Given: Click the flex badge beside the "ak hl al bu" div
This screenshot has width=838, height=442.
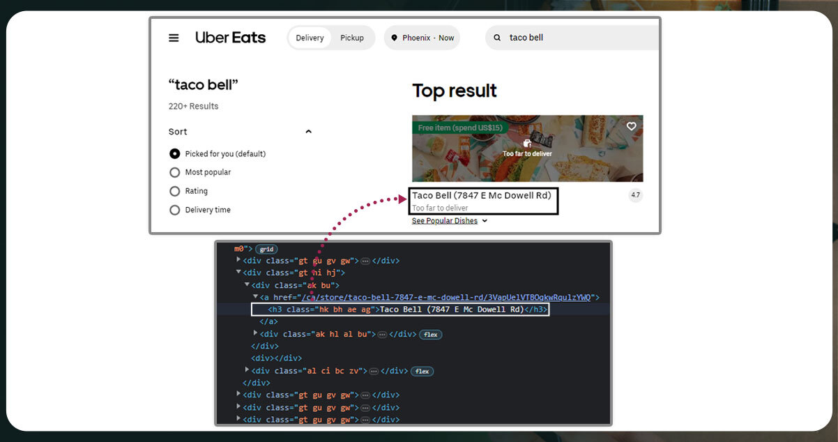Looking at the screenshot, I should tap(429, 335).
